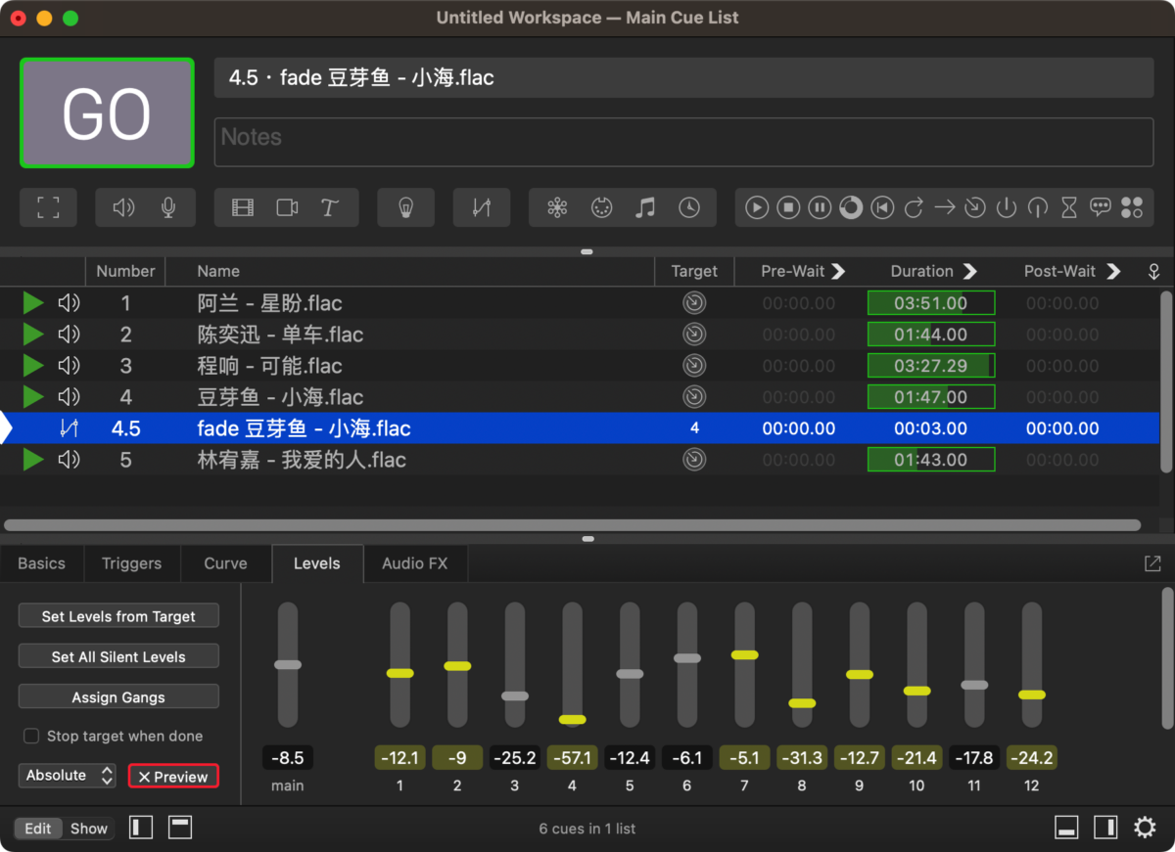Add a Wait cue with the hourglass icon
The width and height of the screenshot is (1175, 852).
[x=1069, y=207]
